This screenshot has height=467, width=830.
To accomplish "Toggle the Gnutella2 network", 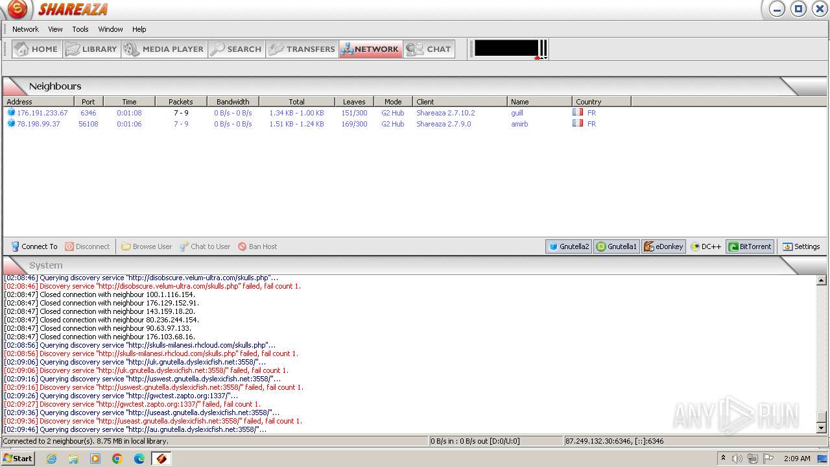I will [569, 246].
